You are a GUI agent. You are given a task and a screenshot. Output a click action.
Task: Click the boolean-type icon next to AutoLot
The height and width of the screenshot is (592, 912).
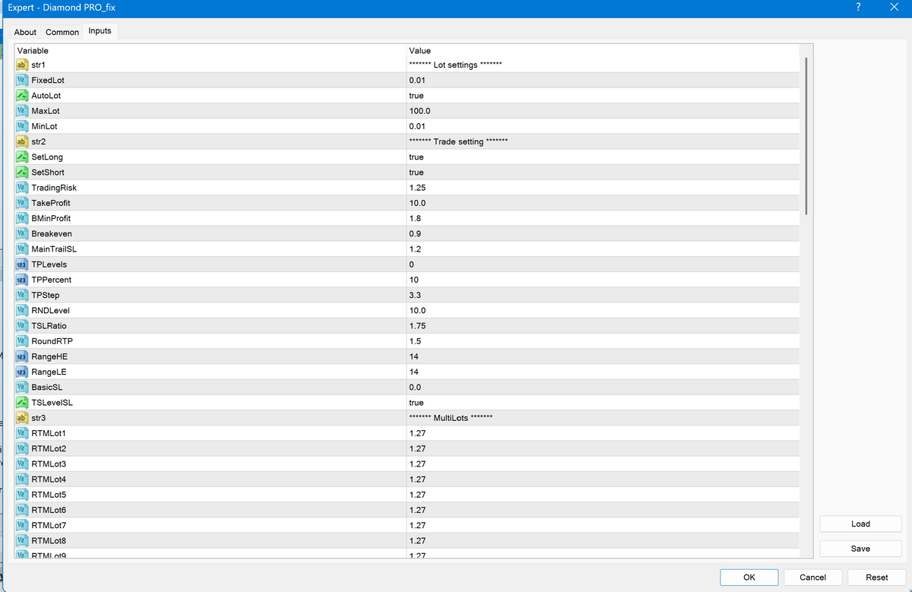(x=22, y=96)
